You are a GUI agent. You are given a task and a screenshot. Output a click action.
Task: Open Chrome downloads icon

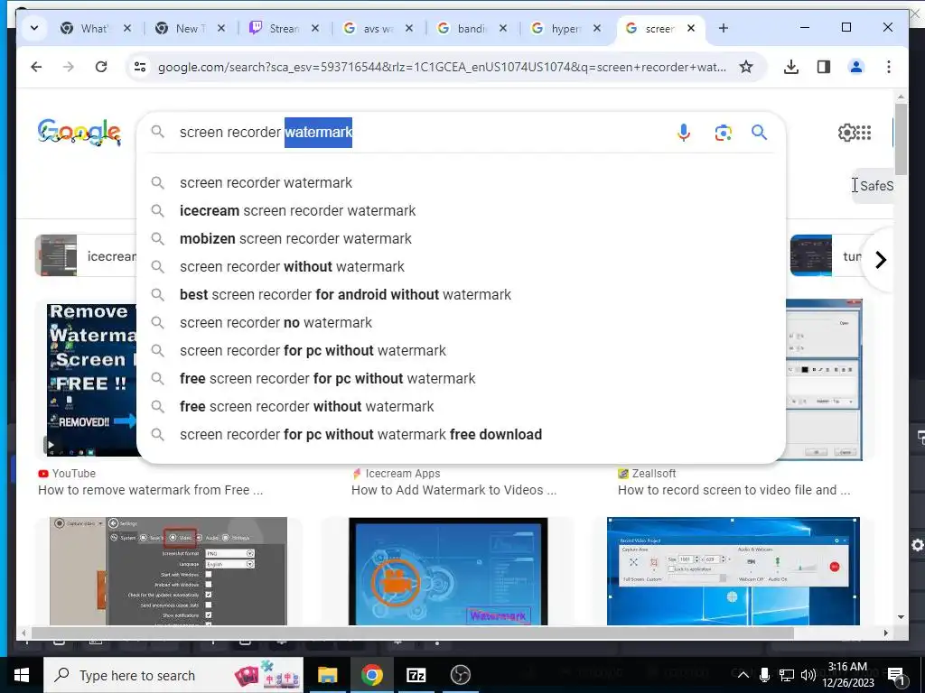pos(791,67)
